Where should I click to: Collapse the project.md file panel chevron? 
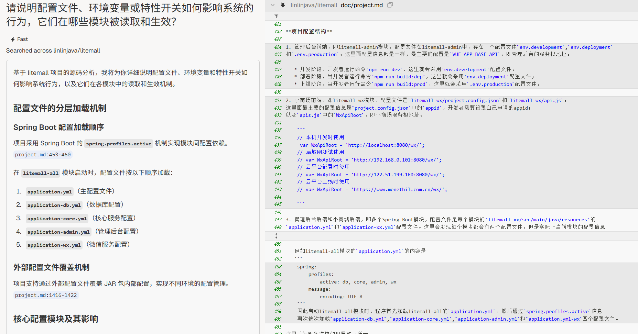pos(272,5)
